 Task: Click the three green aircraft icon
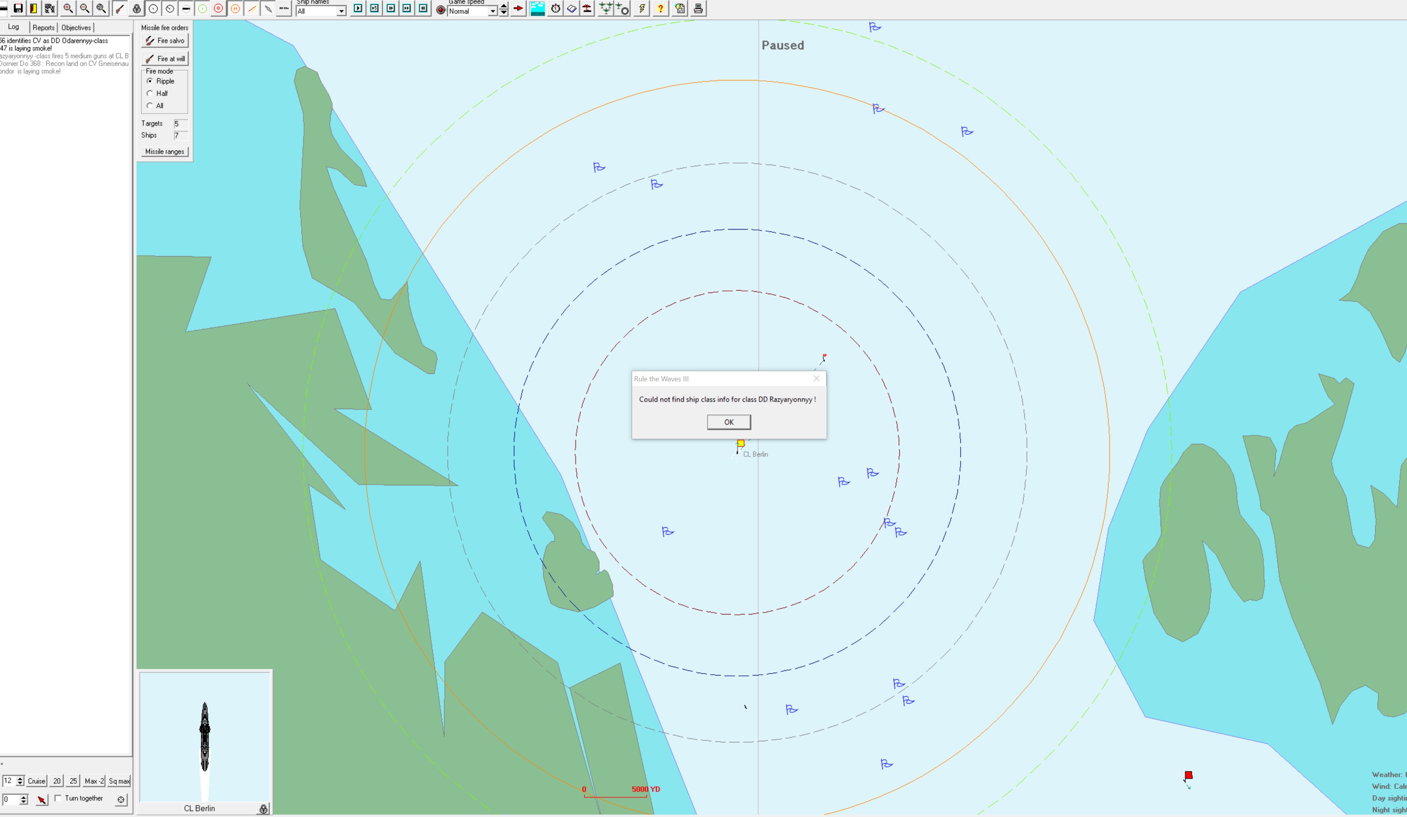pos(606,8)
